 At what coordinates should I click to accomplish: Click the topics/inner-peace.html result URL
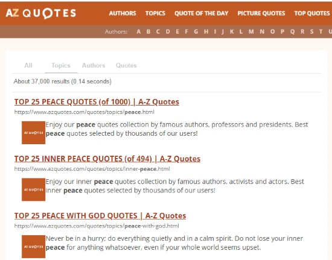tap(92, 169)
